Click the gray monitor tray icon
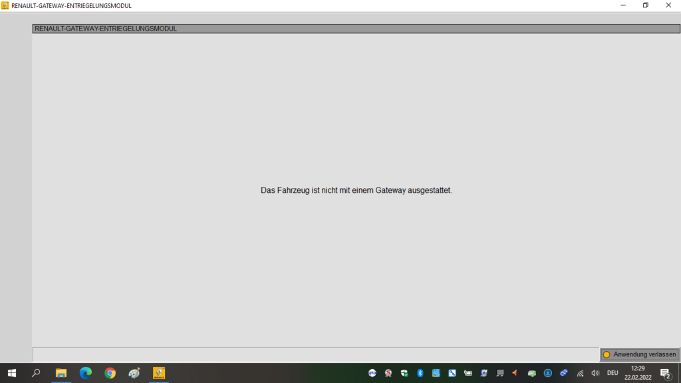This screenshot has height=383, width=681. 500,373
